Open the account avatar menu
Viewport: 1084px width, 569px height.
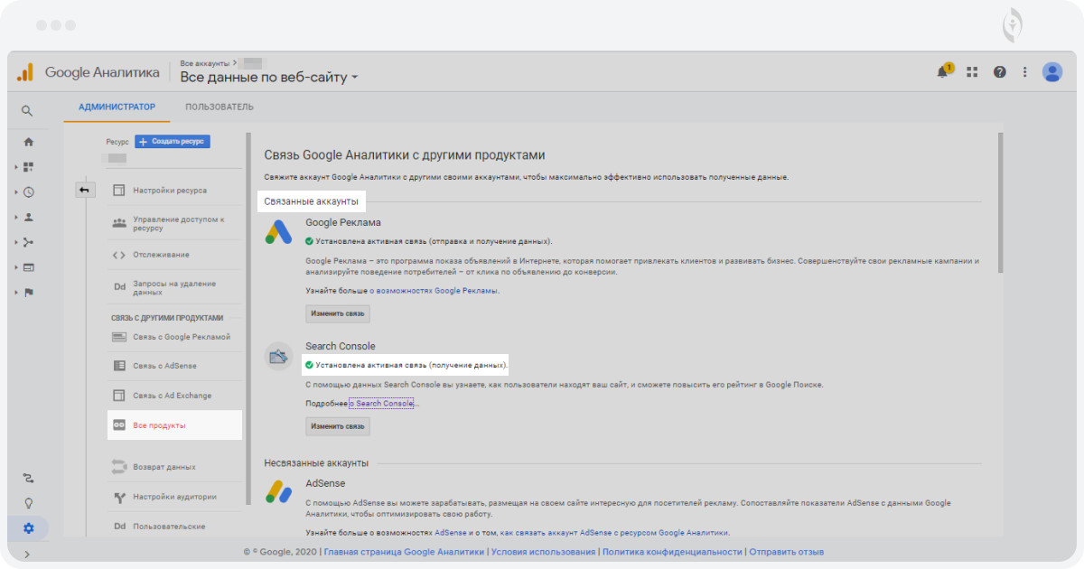pos(1051,72)
